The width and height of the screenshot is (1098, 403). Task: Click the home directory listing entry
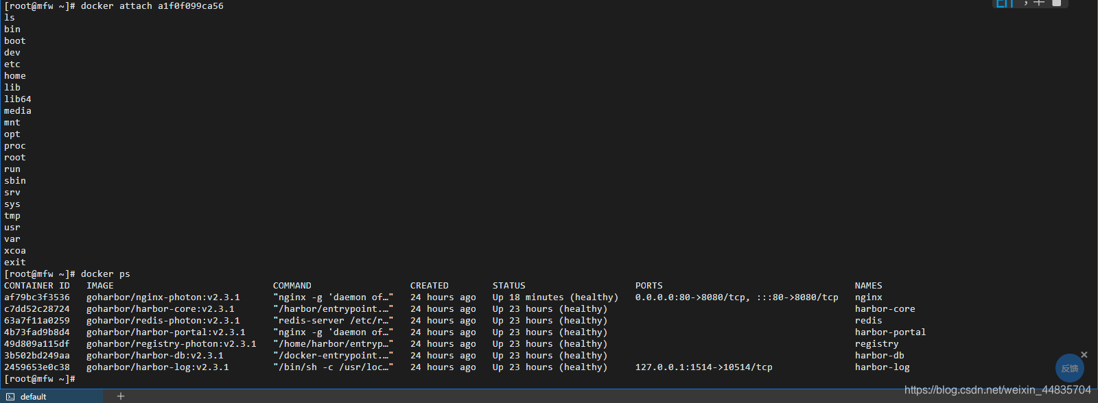pyautogui.click(x=15, y=76)
